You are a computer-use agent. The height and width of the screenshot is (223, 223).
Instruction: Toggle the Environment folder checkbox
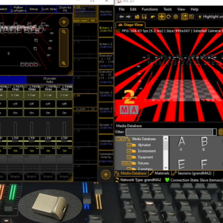pyautogui.click(x=129, y=151)
